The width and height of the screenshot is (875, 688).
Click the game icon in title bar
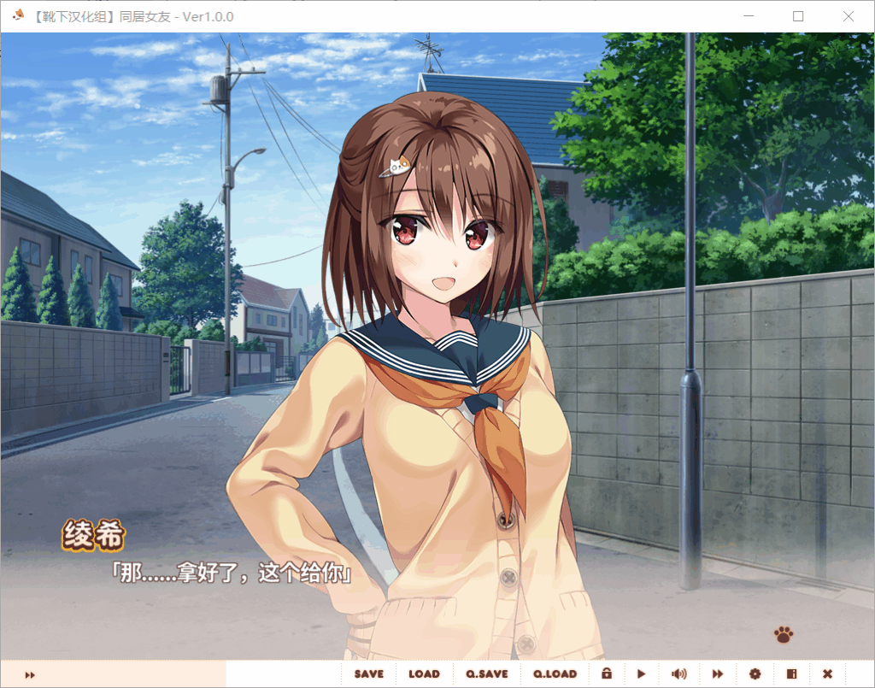point(19,15)
